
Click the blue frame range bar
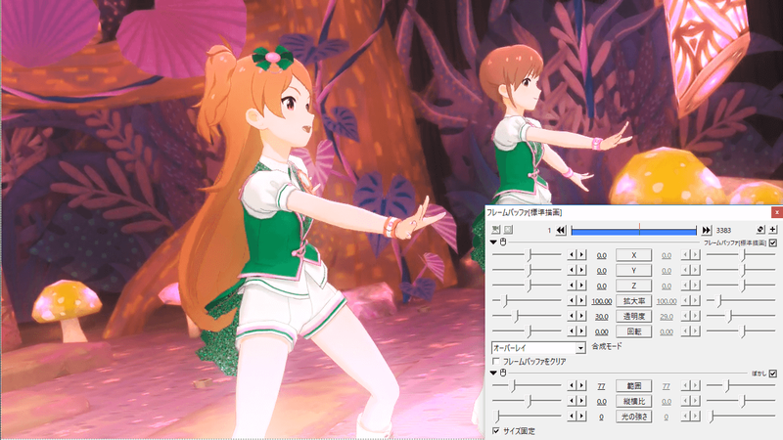(633, 231)
